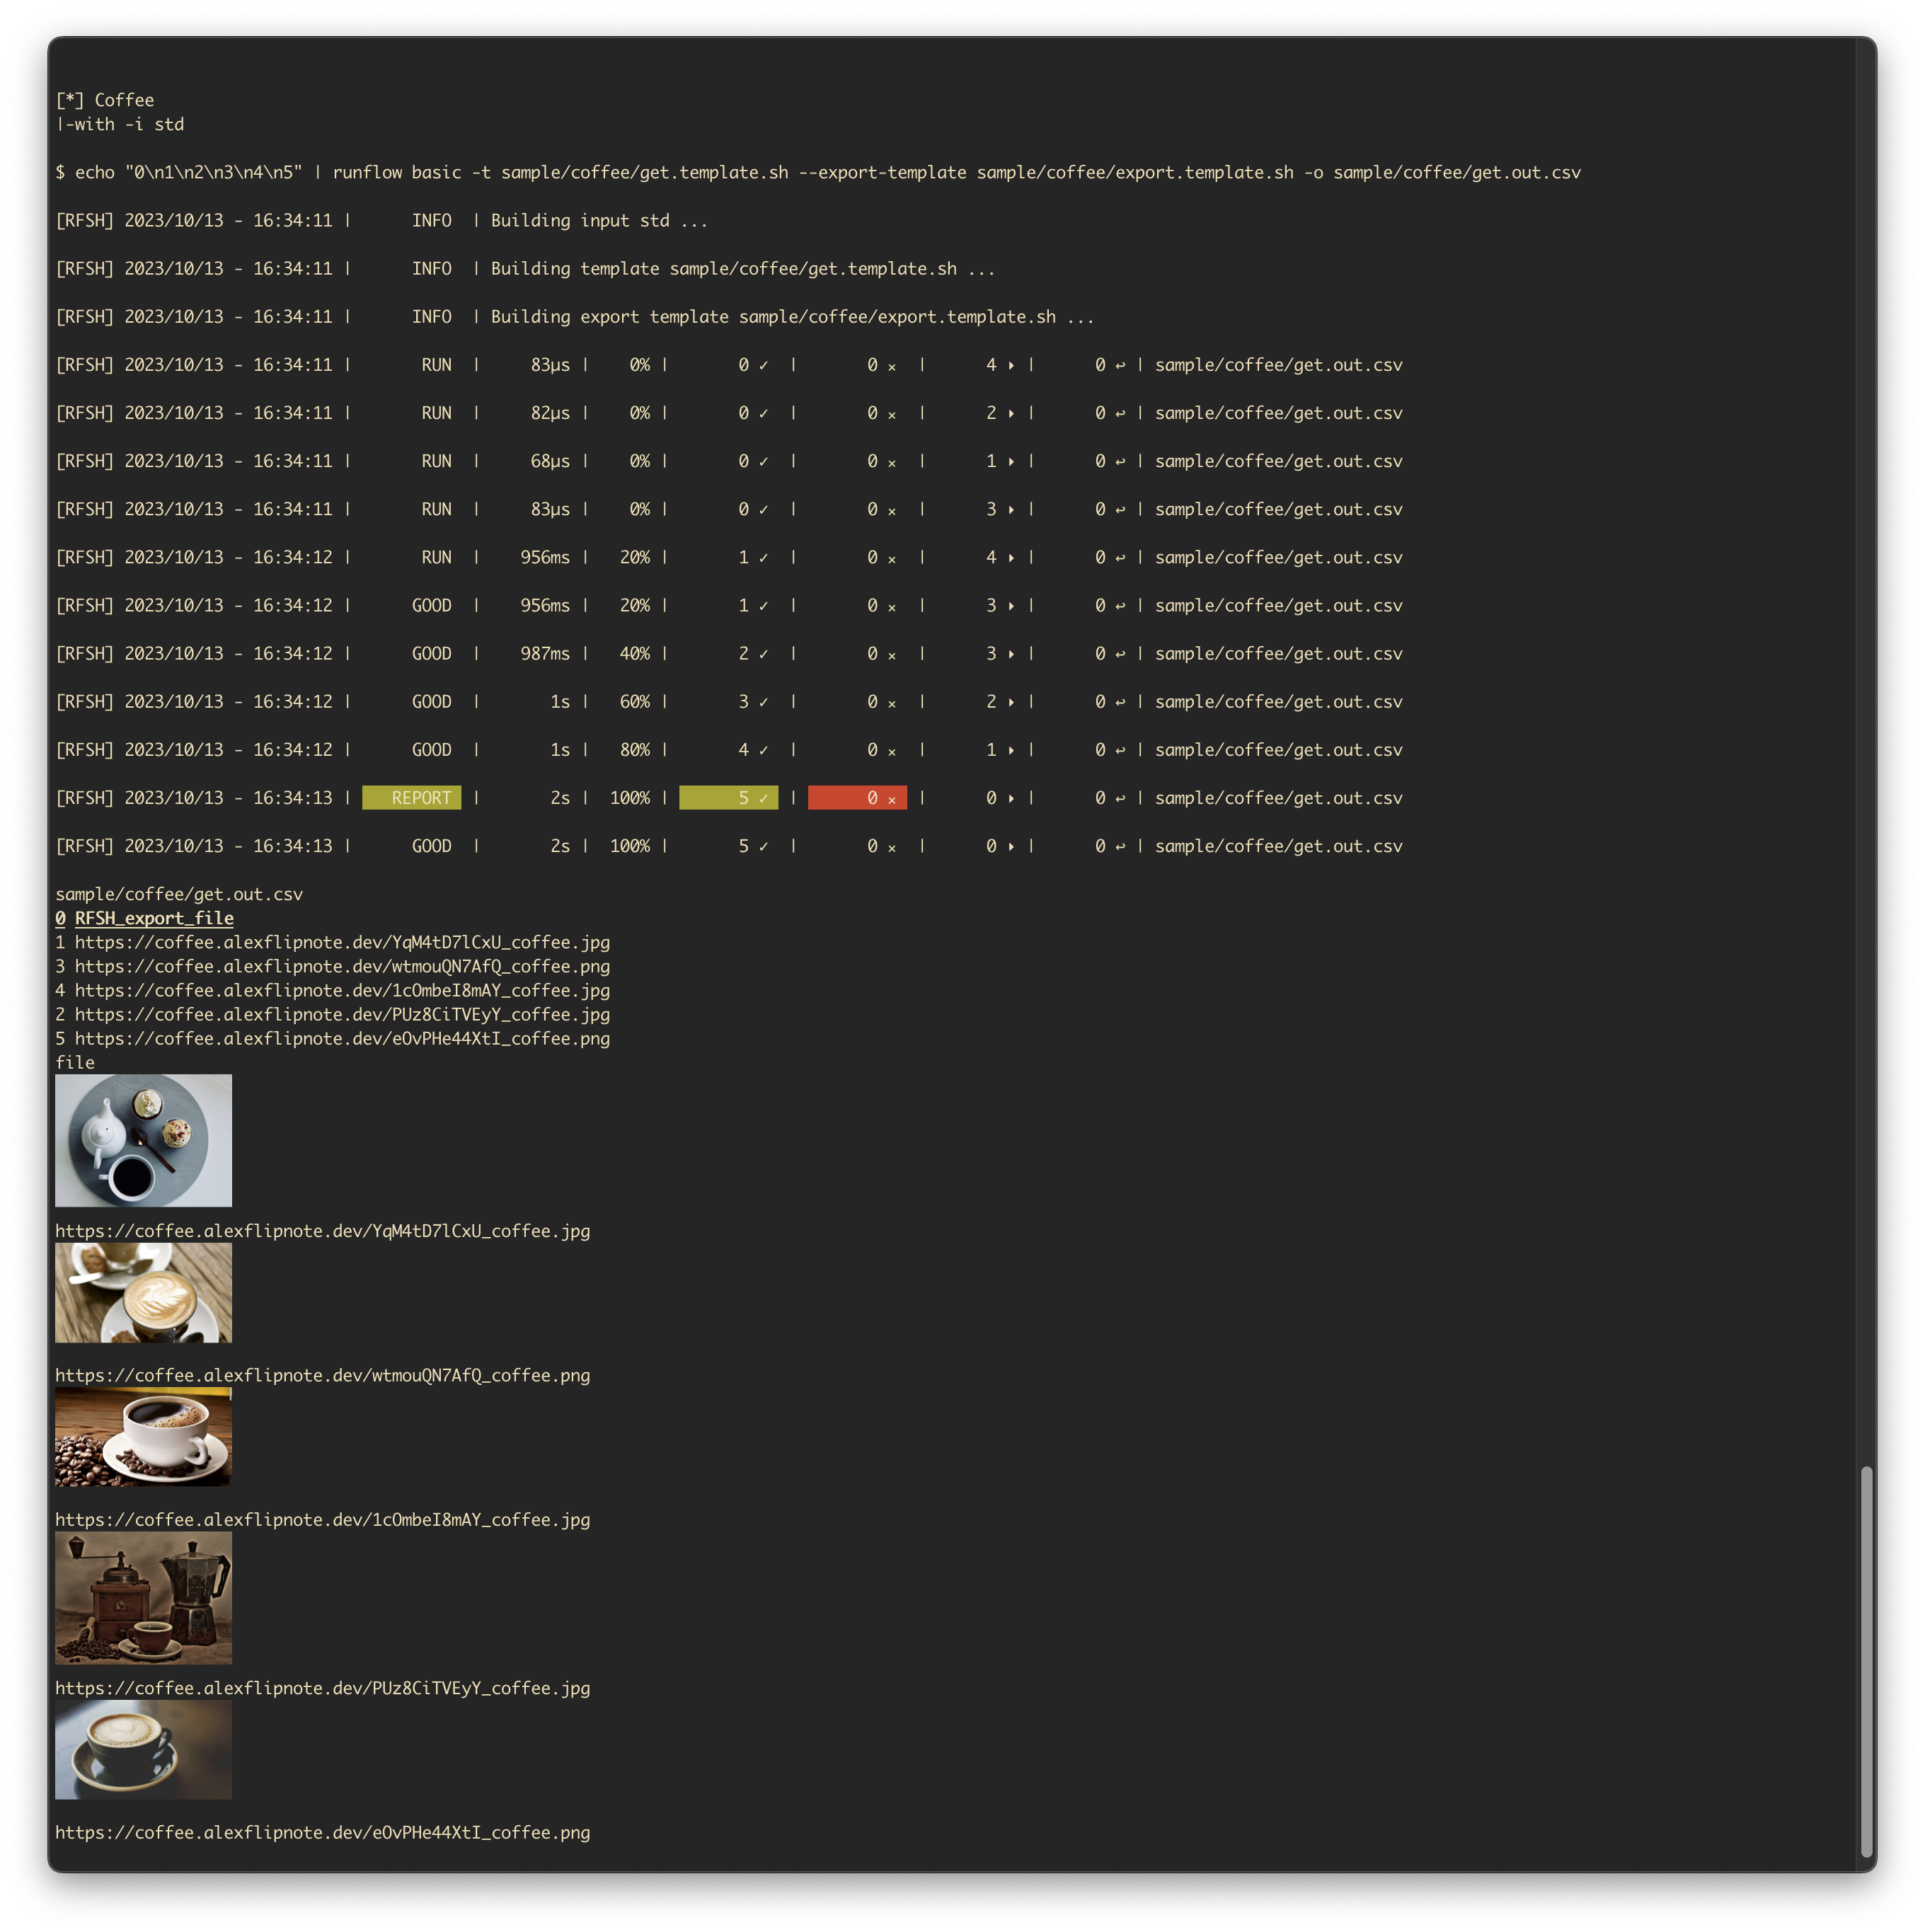Image resolution: width=1925 pixels, height=1932 pixels.
Task: Open the 1cOmbeI8mAY_coffee.jpg link under third image
Action: (x=322, y=1519)
